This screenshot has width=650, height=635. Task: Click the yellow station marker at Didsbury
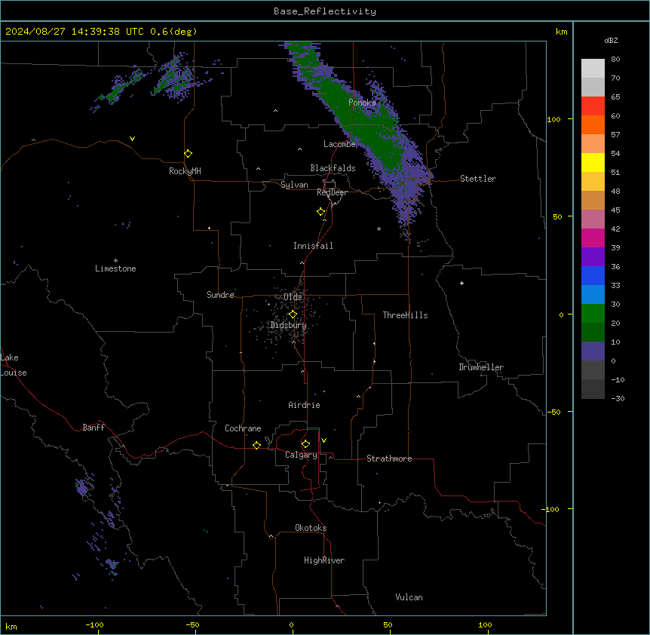[x=293, y=314]
